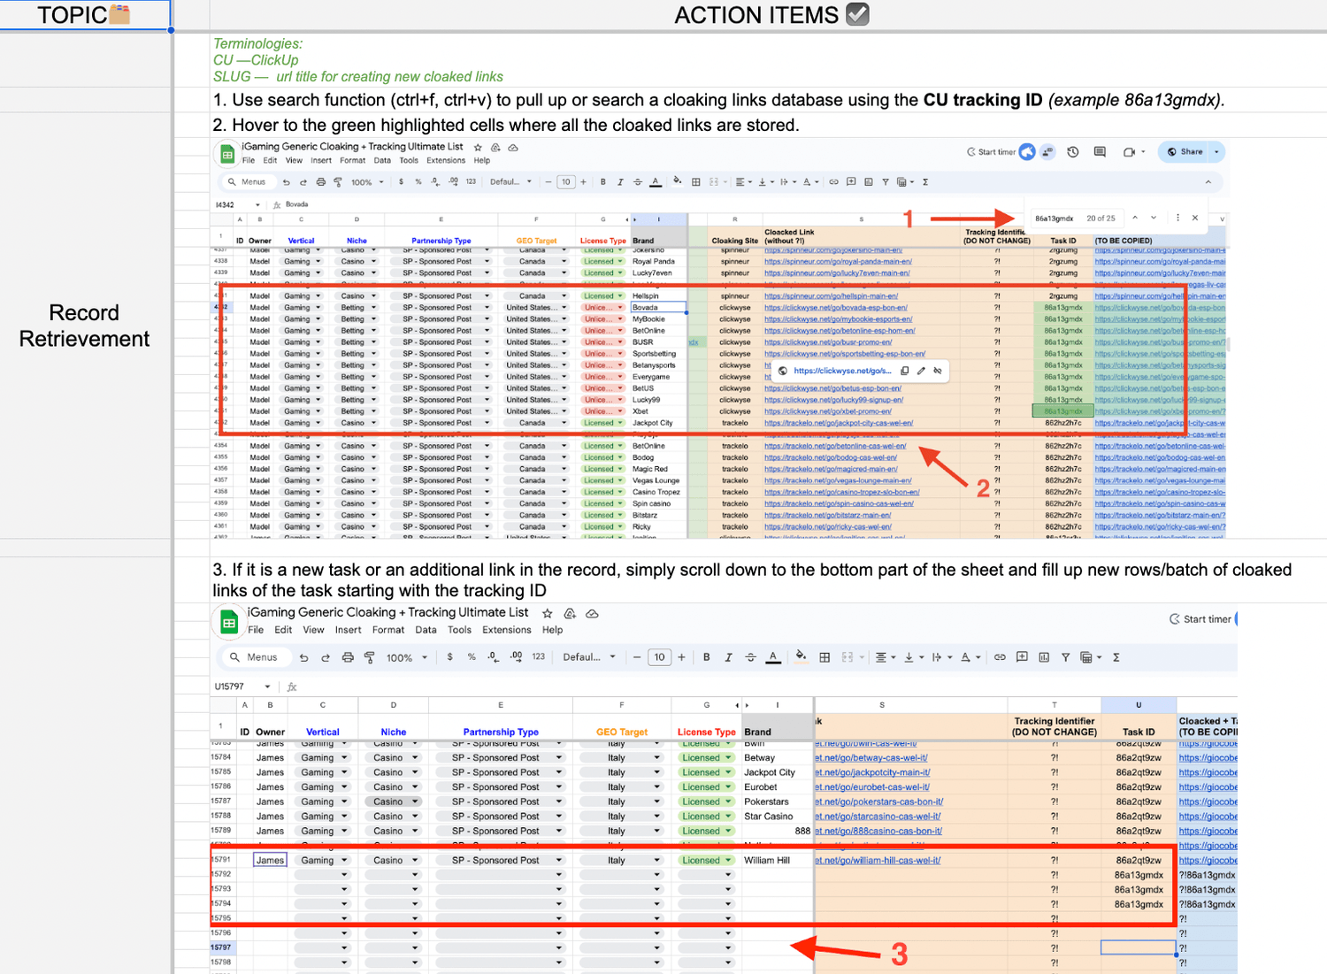Open the Extensions menu in the step 3 screenshot
The image size is (1327, 974).
[507, 630]
